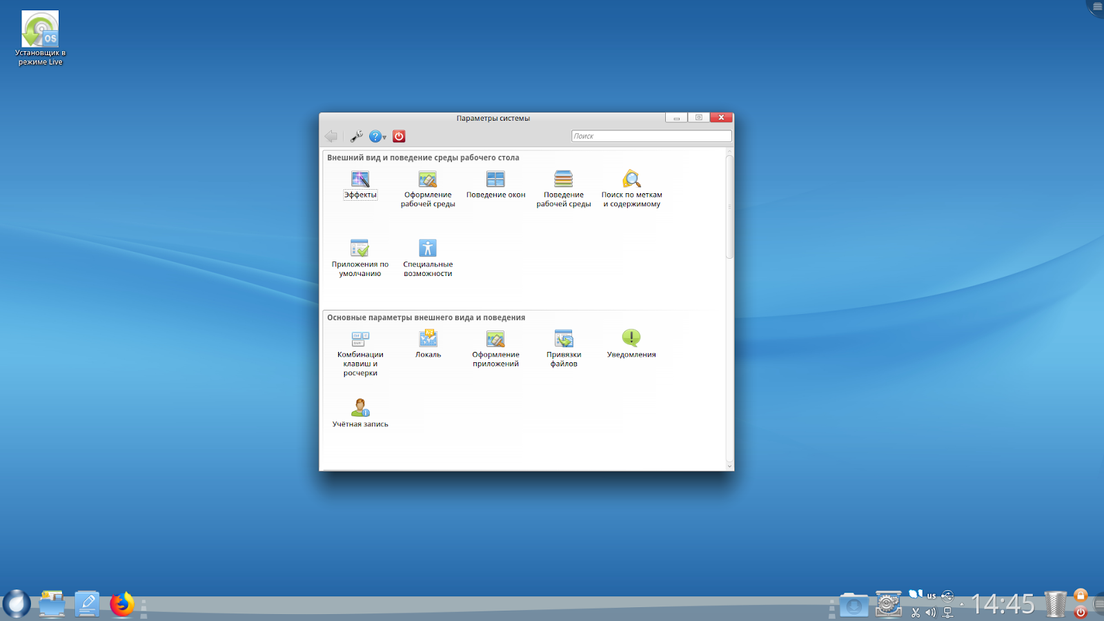1104x621 pixels.
Task: Launch the file manager from the panel
Action: click(x=52, y=604)
